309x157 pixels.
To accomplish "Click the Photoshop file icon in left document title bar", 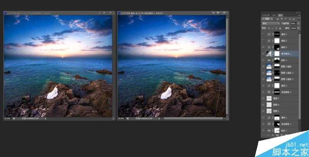I will coord(5,13).
